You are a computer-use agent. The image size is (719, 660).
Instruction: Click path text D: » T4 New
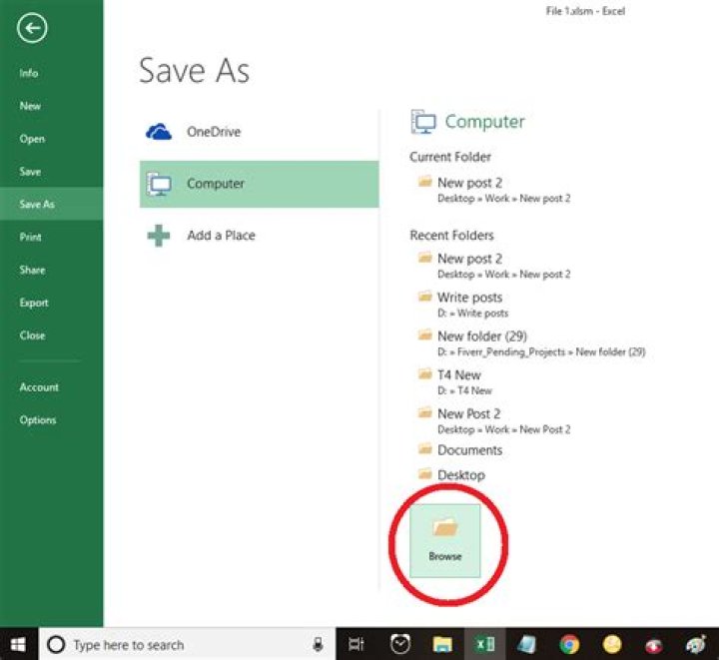coord(464,390)
